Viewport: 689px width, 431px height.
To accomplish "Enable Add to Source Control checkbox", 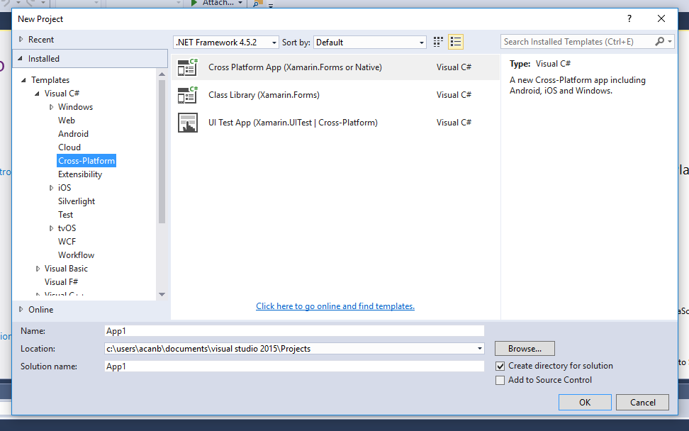I will (x=500, y=380).
